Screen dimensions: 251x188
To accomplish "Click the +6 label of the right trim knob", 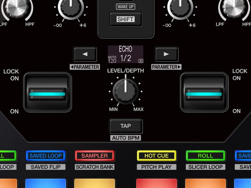I will point(192,25).
